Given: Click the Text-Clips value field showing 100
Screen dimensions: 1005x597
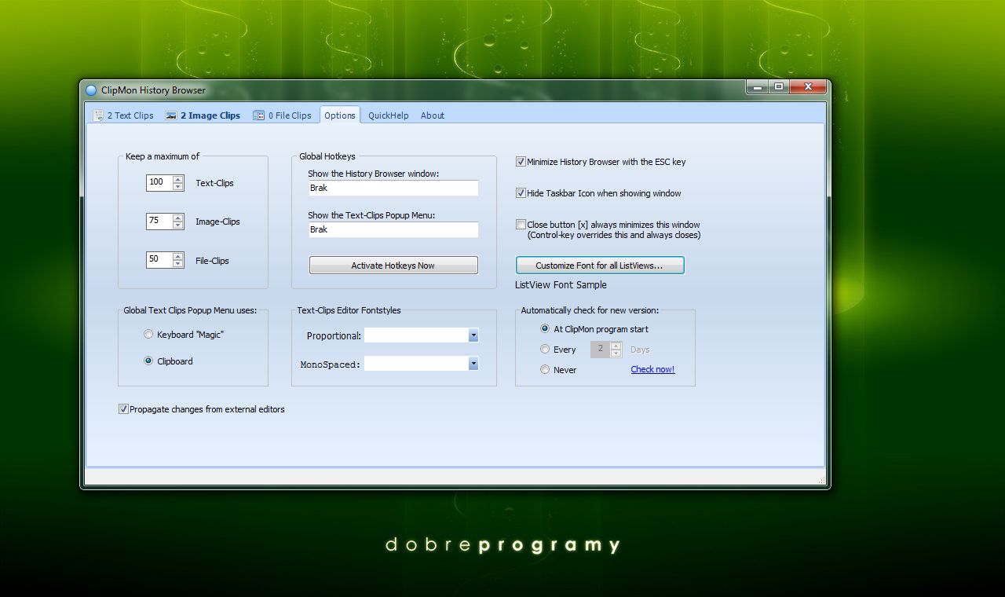Looking at the screenshot, I should tap(159, 182).
